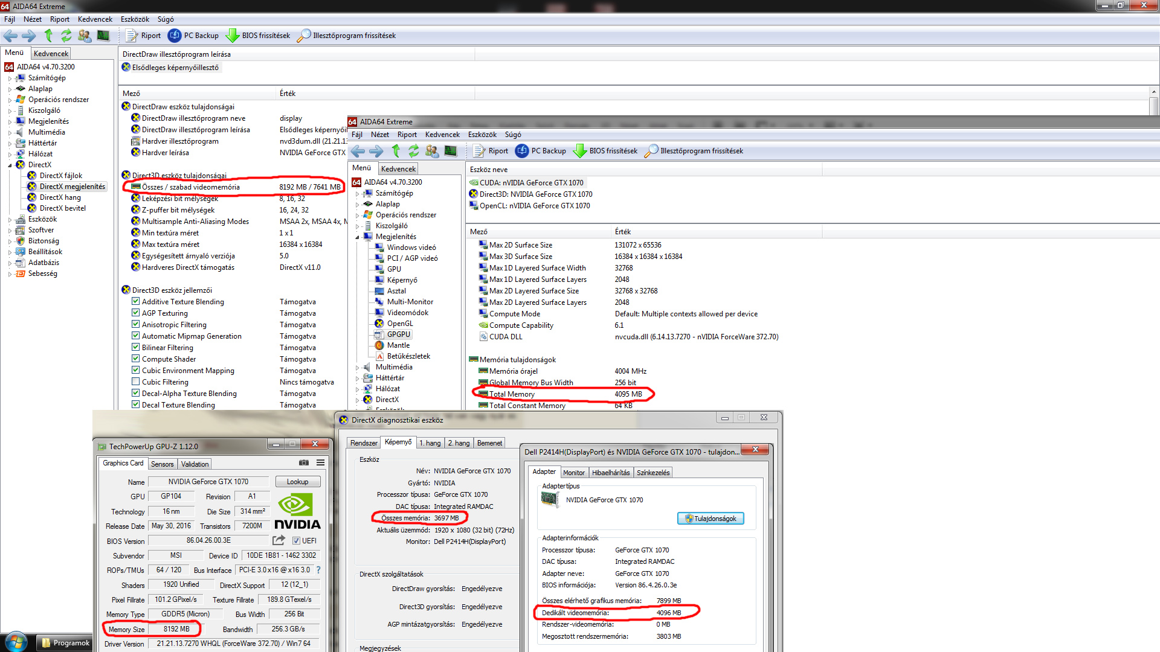Viewport: 1160px width, 652px height.
Task: Toggle the Compute Shader checkbox
Action: (136, 359)
